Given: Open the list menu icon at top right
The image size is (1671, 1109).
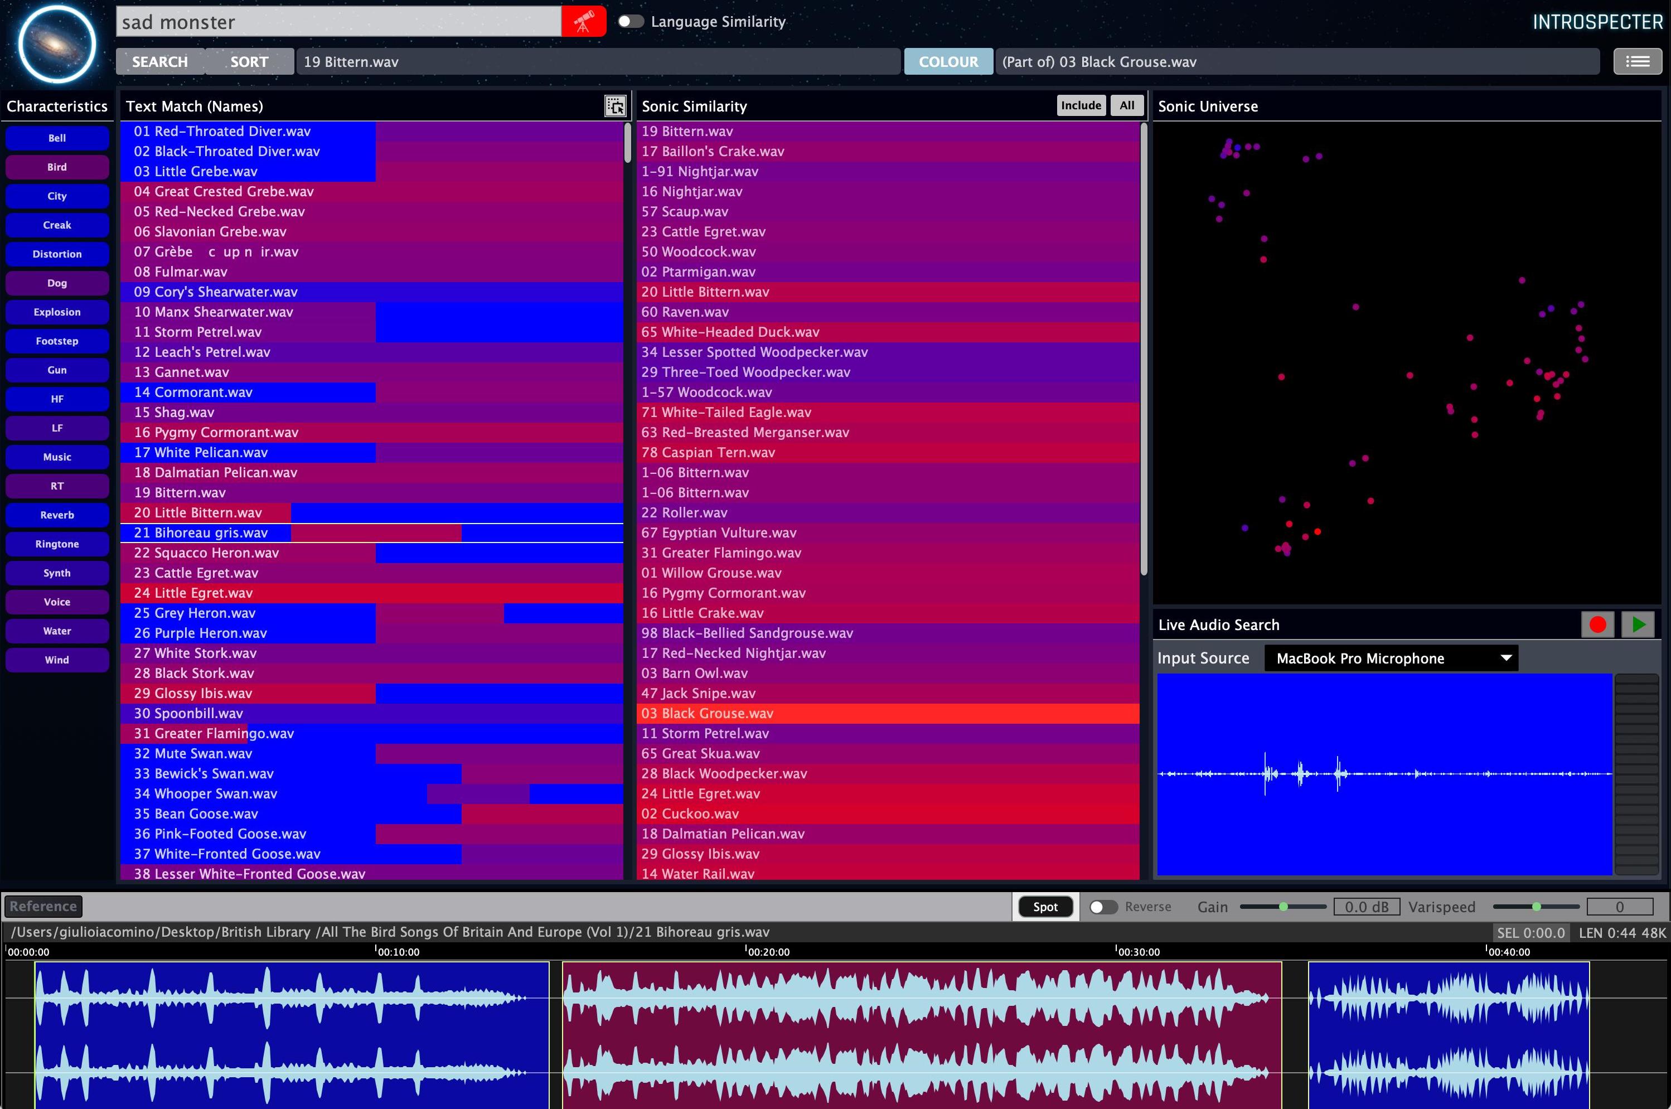Looking at the screenshot, I should pos(1638,61).
